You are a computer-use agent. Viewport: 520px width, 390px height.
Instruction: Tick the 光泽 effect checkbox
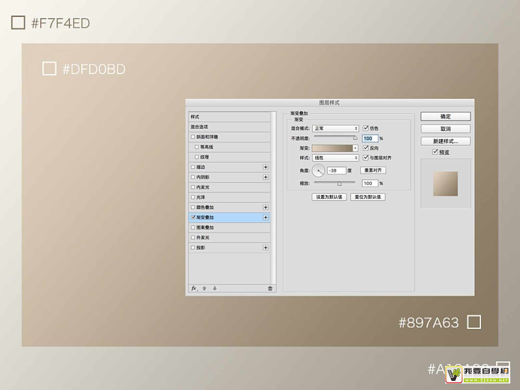[x=193, y=197]
